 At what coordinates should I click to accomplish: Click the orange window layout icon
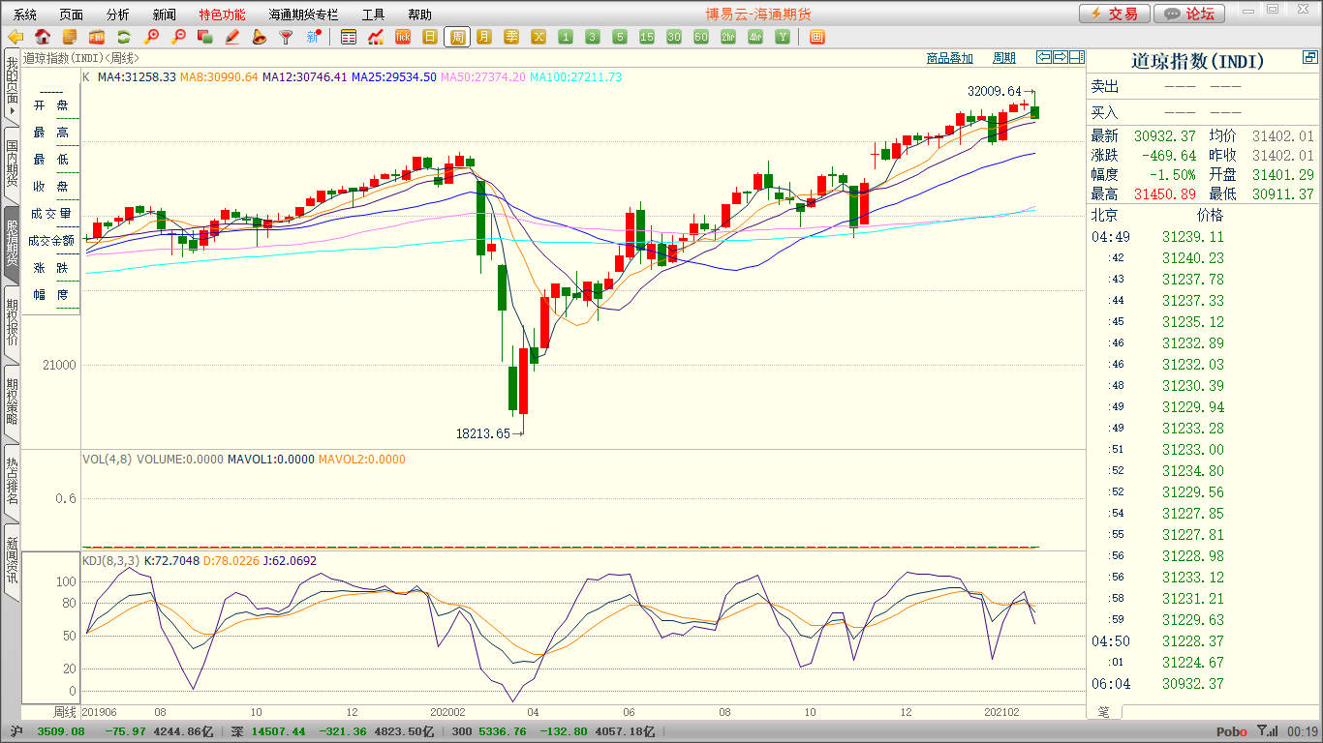pyautogui.click(x=816, y=37)
